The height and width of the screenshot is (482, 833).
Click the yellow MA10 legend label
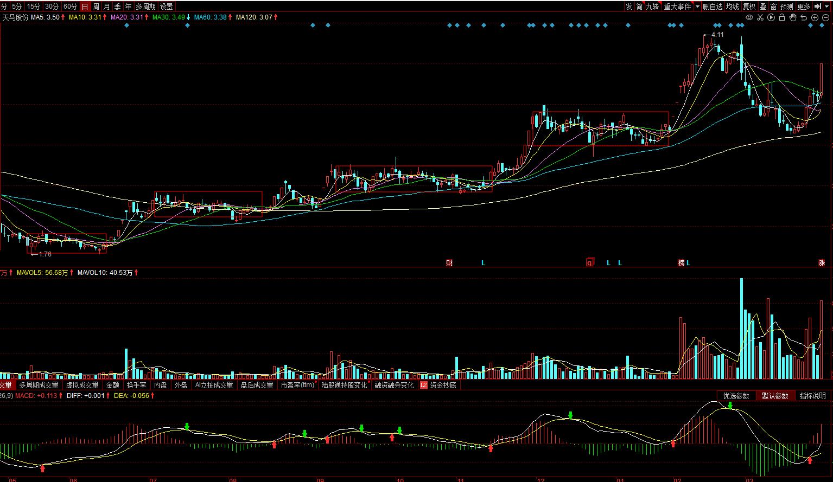point(86,17)
